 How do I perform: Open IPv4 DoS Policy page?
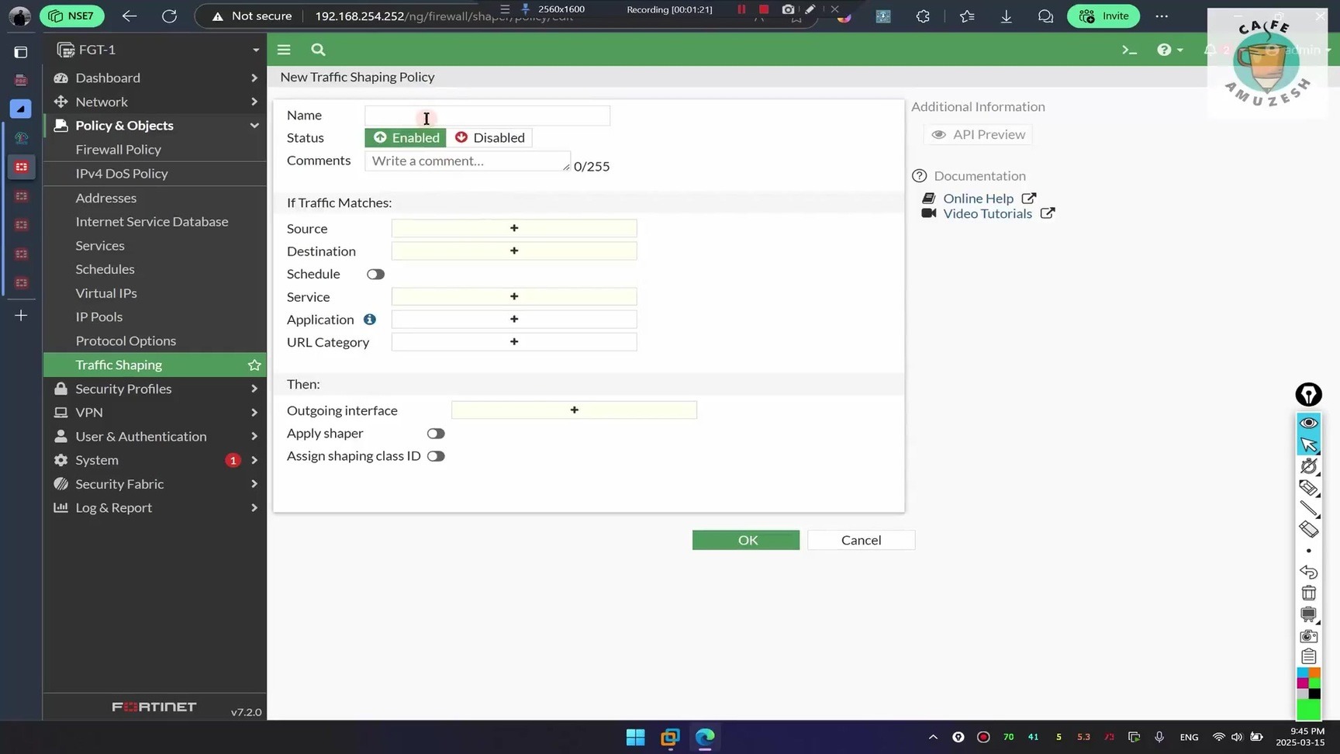coord(122,174)
